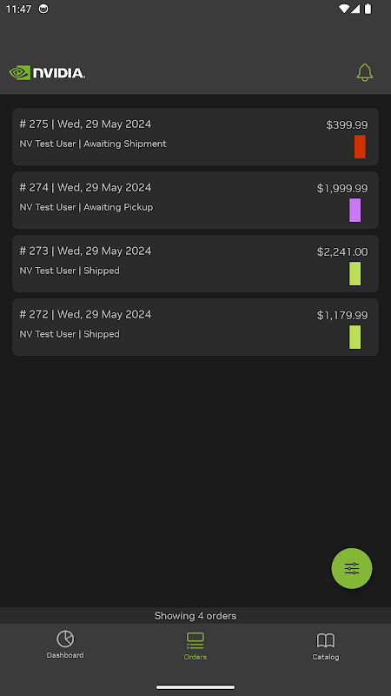Tap the lime status swatch on order 273
The image size is (391, 696).
pos(355,273)
